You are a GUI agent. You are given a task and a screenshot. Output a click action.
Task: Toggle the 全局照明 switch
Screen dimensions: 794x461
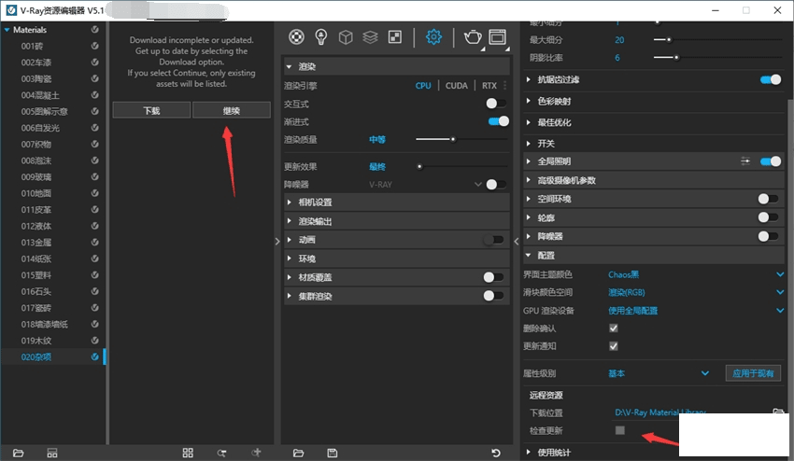(x=771, y=161)
